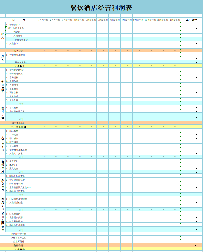Click the "二、营业毛利" row label

point(18,127)
